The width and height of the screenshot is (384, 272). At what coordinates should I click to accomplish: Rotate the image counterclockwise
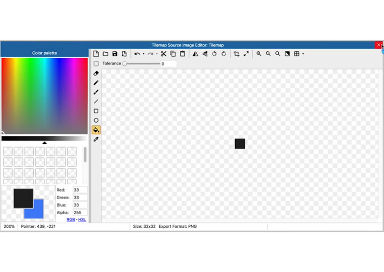tap(214, 54)
